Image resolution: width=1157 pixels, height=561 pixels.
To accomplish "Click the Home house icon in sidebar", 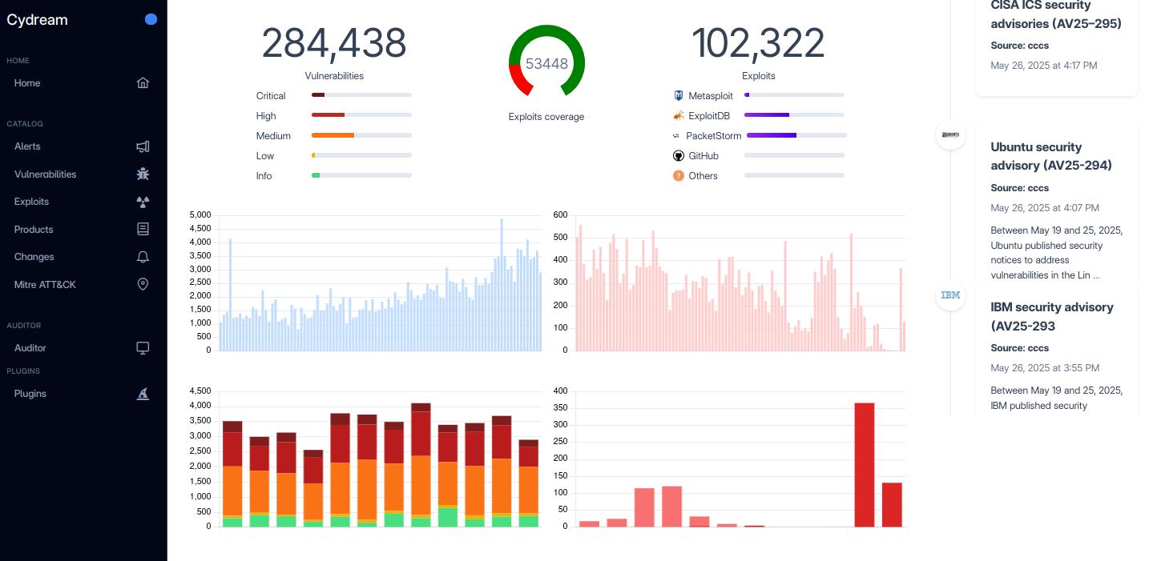I will 143,83.
